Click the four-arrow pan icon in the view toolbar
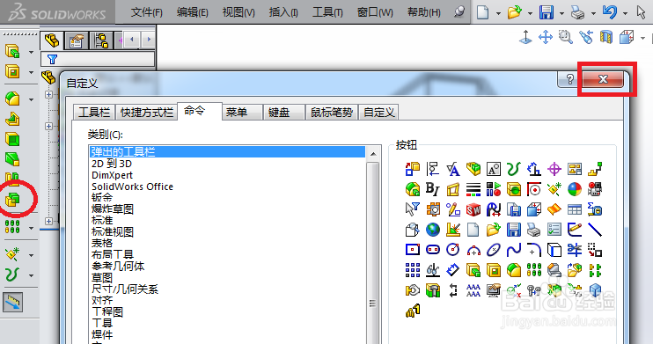This screenshot has width=653, height=344. point(546,37)
